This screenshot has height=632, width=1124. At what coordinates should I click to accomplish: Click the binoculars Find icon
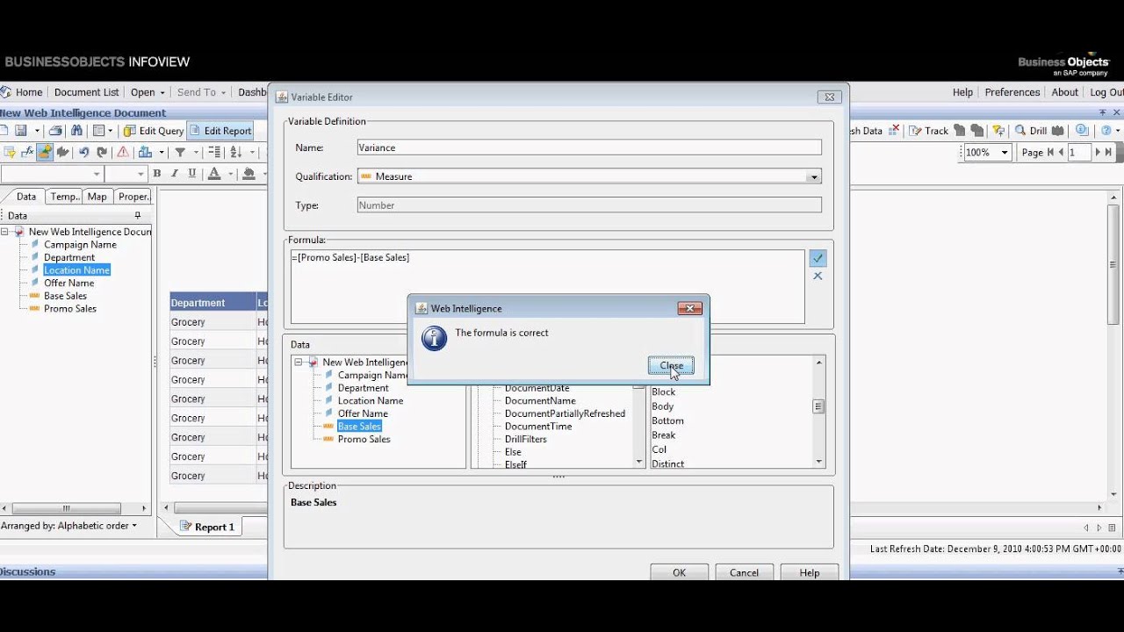[76, 131]
